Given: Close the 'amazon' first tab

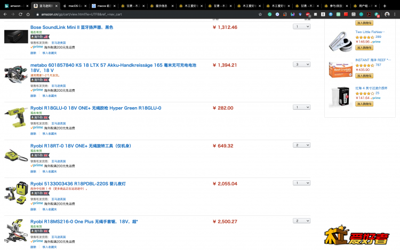Looking at the screenshot, I should [x=27, y=6].
